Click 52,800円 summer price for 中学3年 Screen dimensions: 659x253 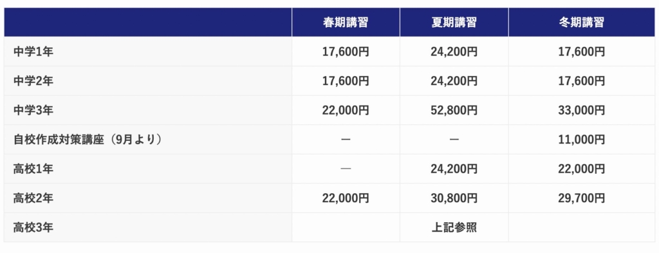(454, 110)
